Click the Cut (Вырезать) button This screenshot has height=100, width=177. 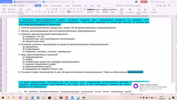pos(12,9)
